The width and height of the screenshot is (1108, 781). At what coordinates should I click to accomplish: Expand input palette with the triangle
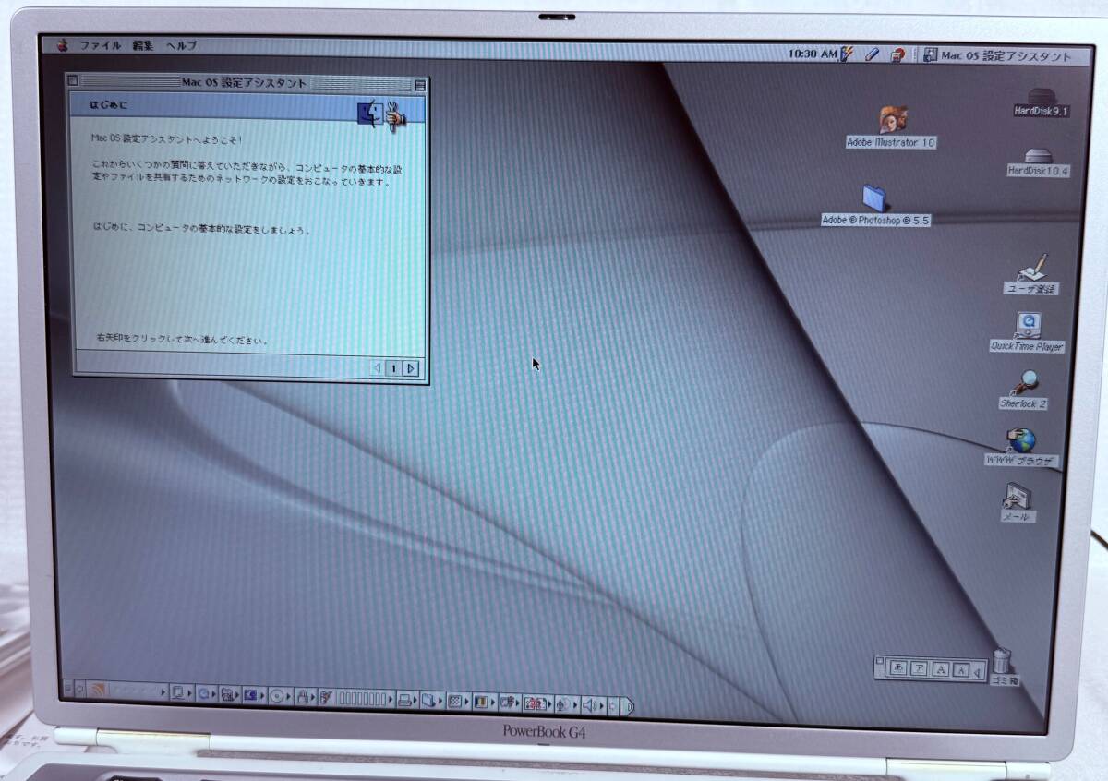tap(977, 672)
